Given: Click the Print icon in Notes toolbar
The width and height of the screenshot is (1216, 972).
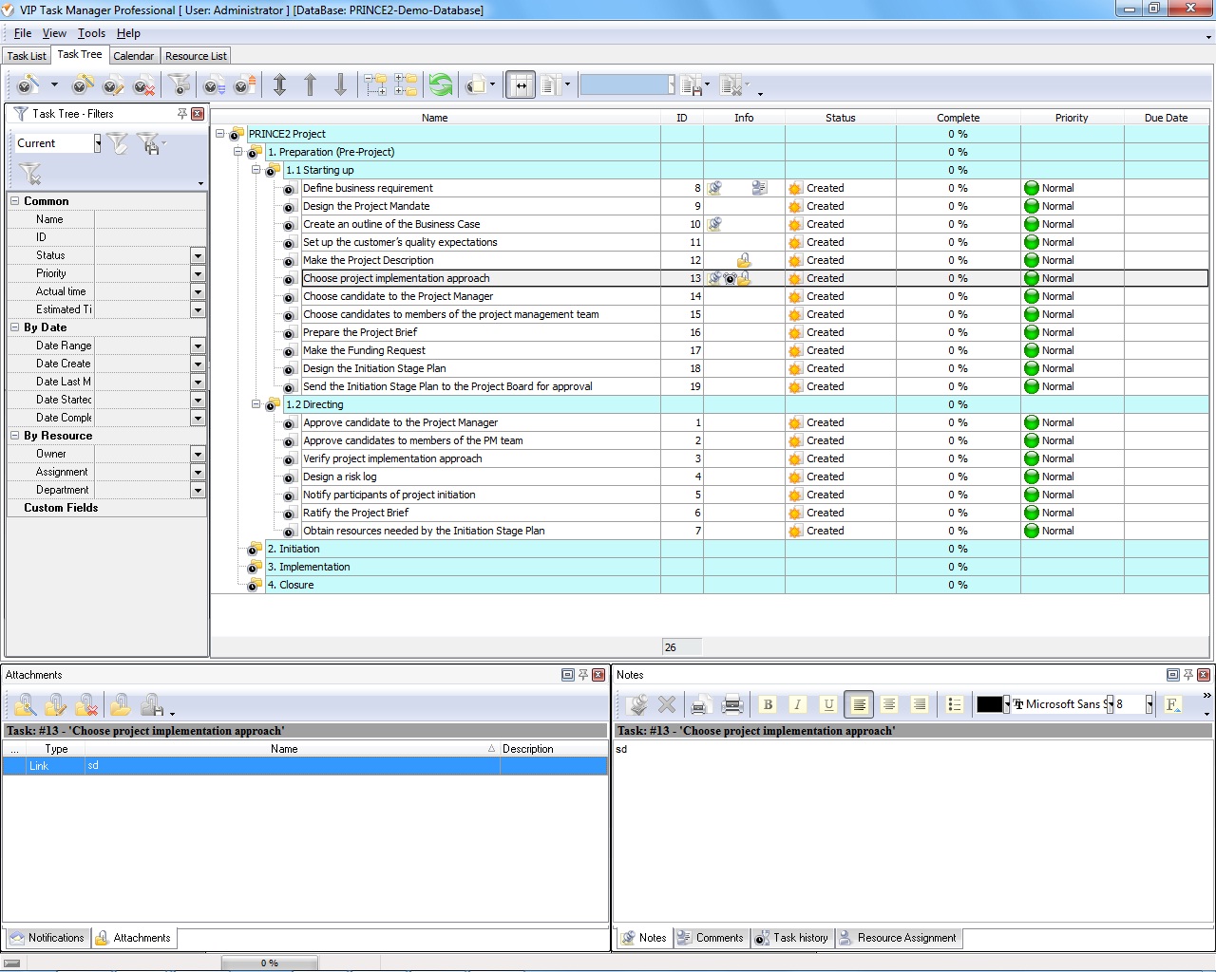Looking at the screenshot, I should [x=731, y=704].
